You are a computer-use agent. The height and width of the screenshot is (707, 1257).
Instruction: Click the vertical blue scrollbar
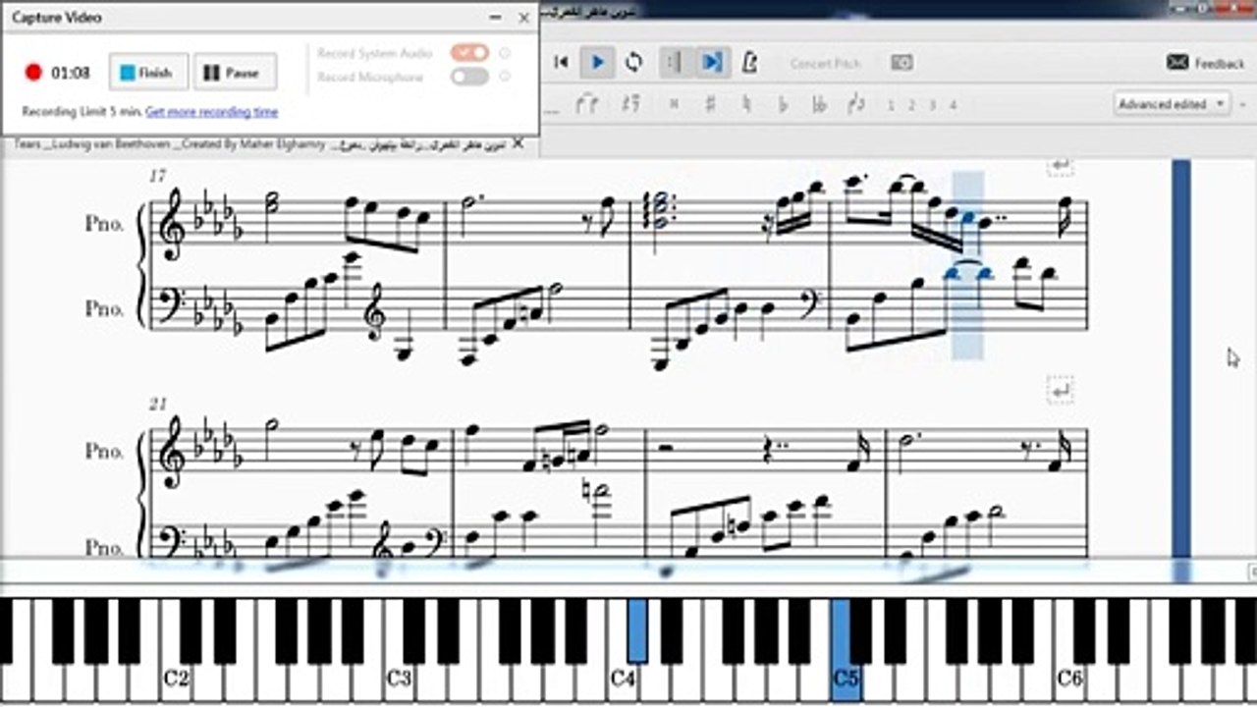(1180, 358)
